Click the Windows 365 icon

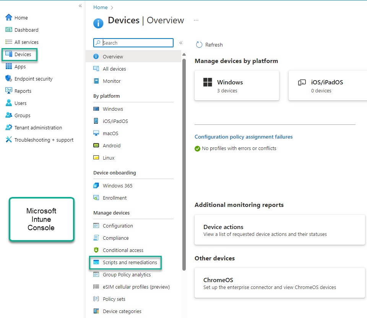coord(96,186)
